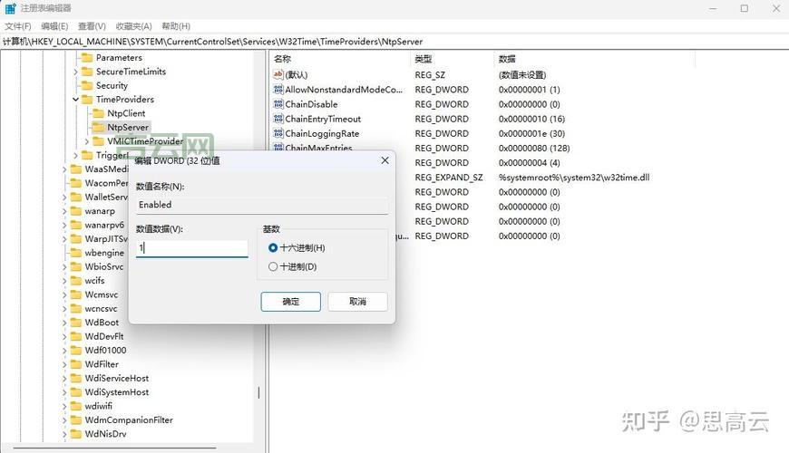Click the wbengine folder icon

pyautogui.click(x=76, y=253)
